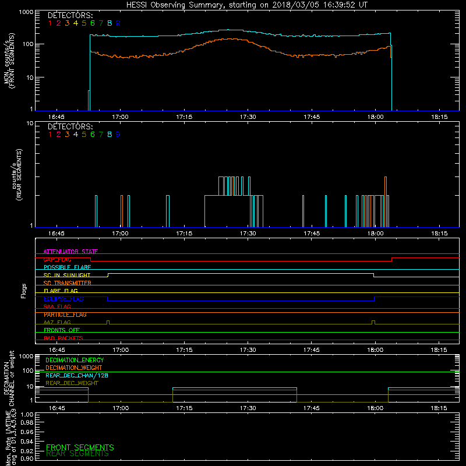Click the FRONTS_OFF flag label
466x466 pixels.
(62, 330)
